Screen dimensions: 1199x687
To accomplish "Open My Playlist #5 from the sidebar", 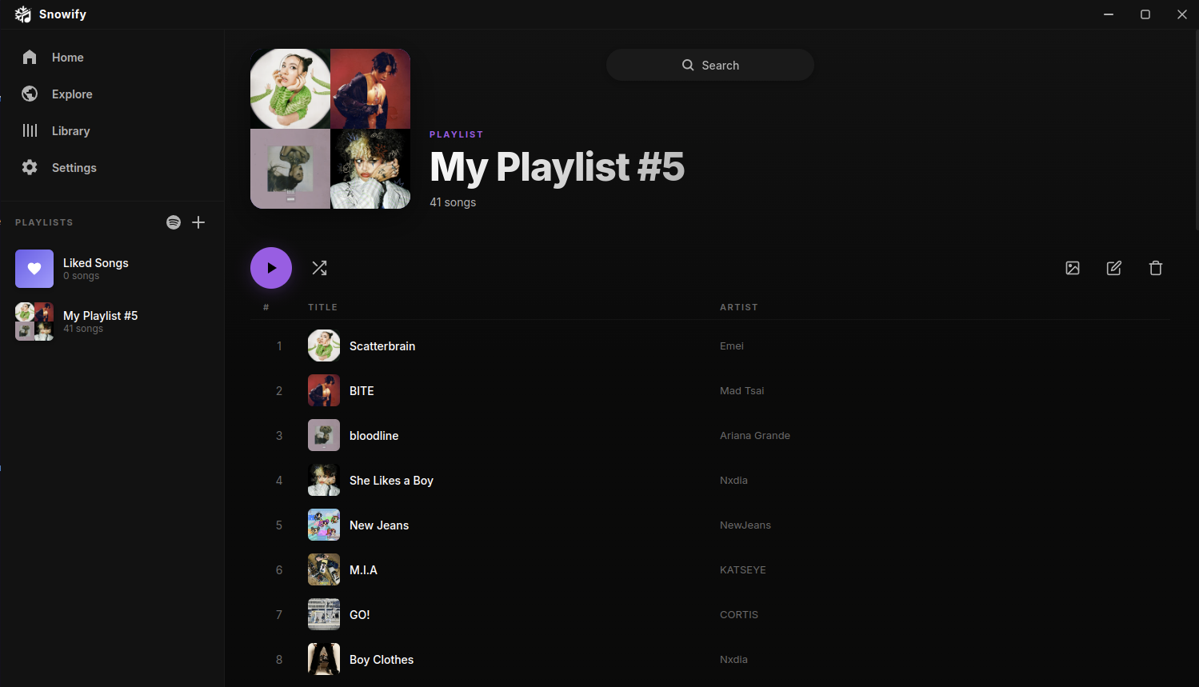I will 99,321.
